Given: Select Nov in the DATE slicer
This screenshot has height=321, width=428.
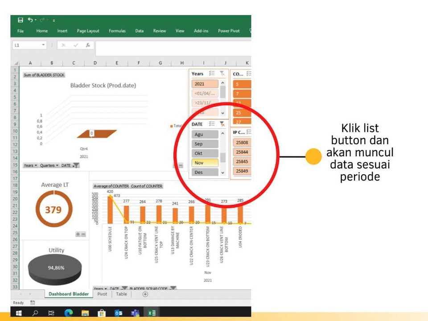Looking at the screenshot, I should coord(205,162).
